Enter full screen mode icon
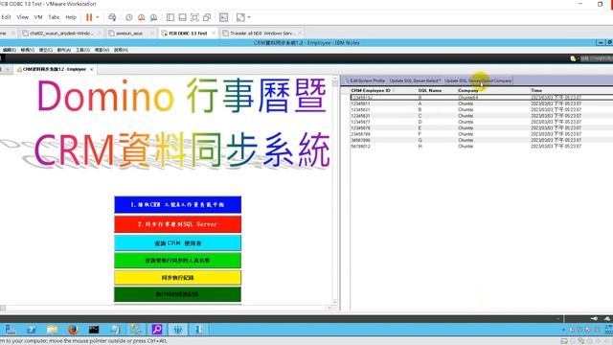This screenshot has width=613, height=345. point(194,17)
